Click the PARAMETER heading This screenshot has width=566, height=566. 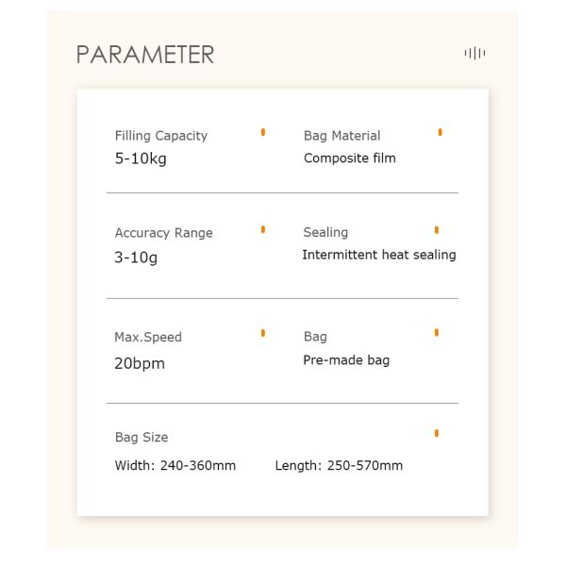coord(145,55)
